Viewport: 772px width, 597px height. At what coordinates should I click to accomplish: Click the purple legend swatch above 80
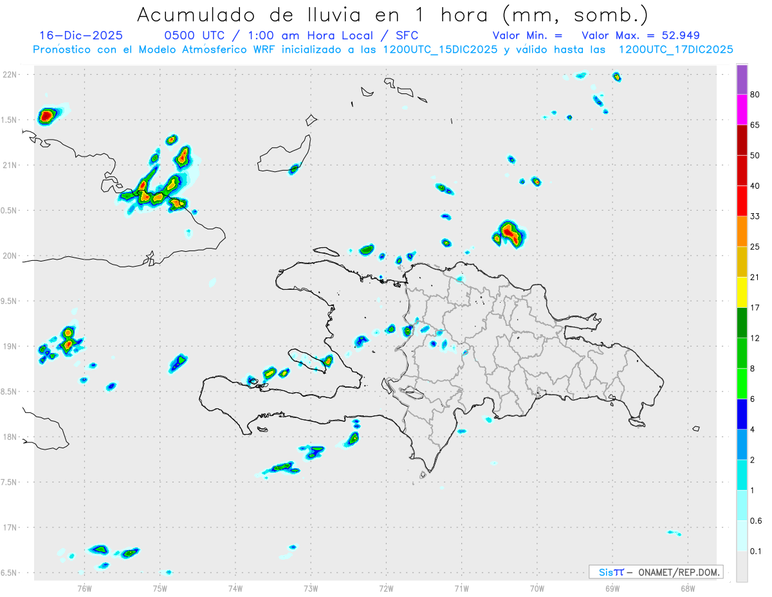[x=742, y=80]
